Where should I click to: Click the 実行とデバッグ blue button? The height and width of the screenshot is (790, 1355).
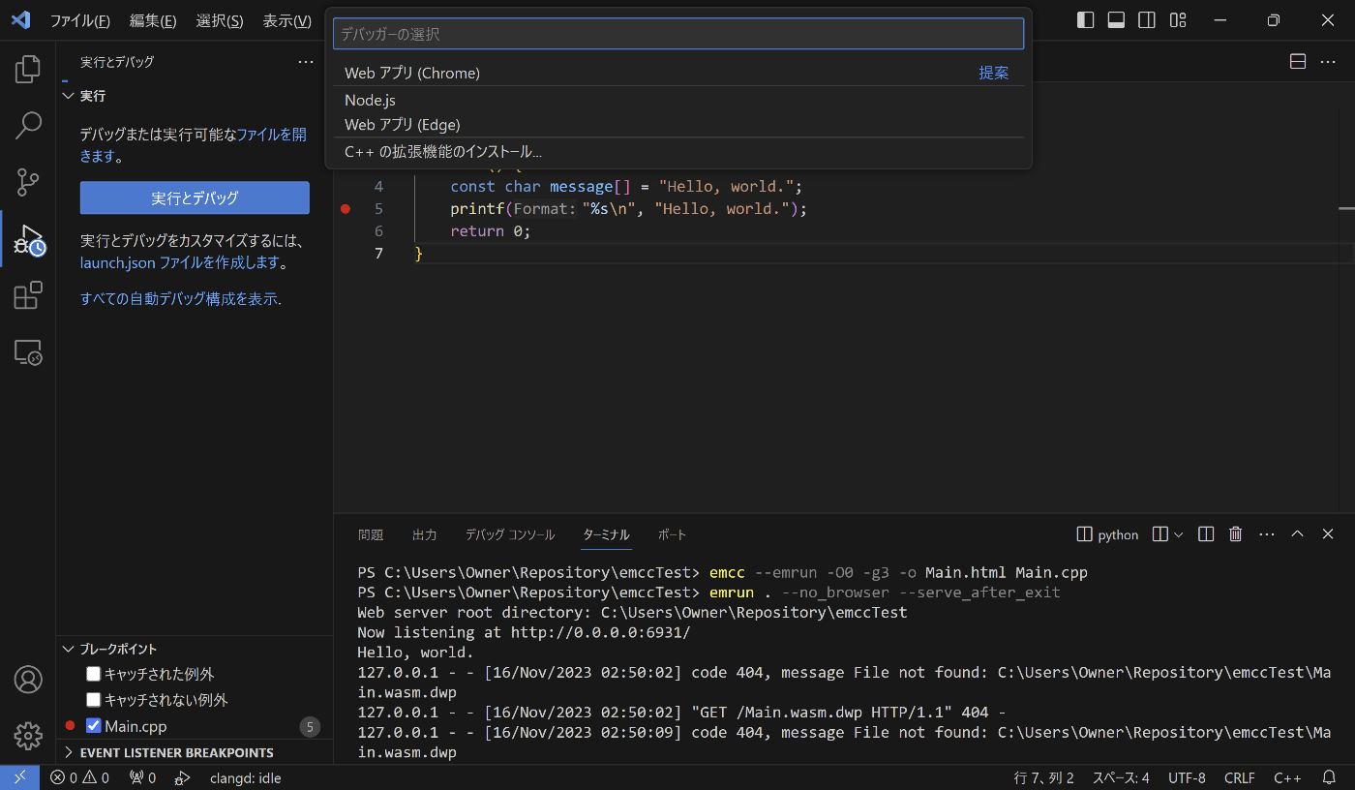pos(195,197)
